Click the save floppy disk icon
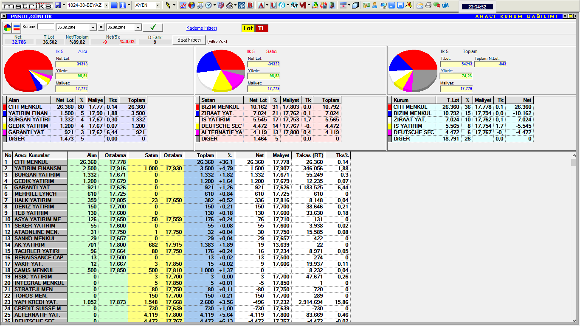 pos(58,5)
